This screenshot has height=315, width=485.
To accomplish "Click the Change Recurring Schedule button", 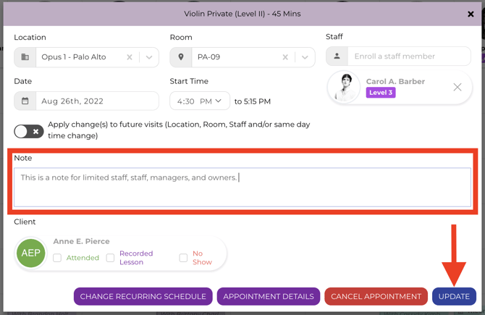I will [143, 296].
